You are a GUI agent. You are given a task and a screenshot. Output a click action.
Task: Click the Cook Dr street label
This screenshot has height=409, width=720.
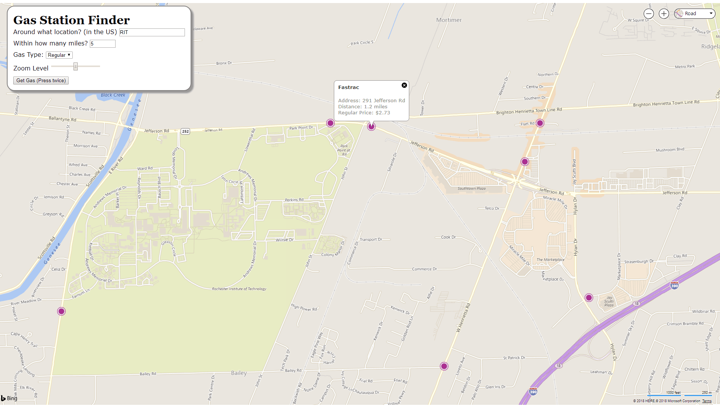(x=448, y=237)
